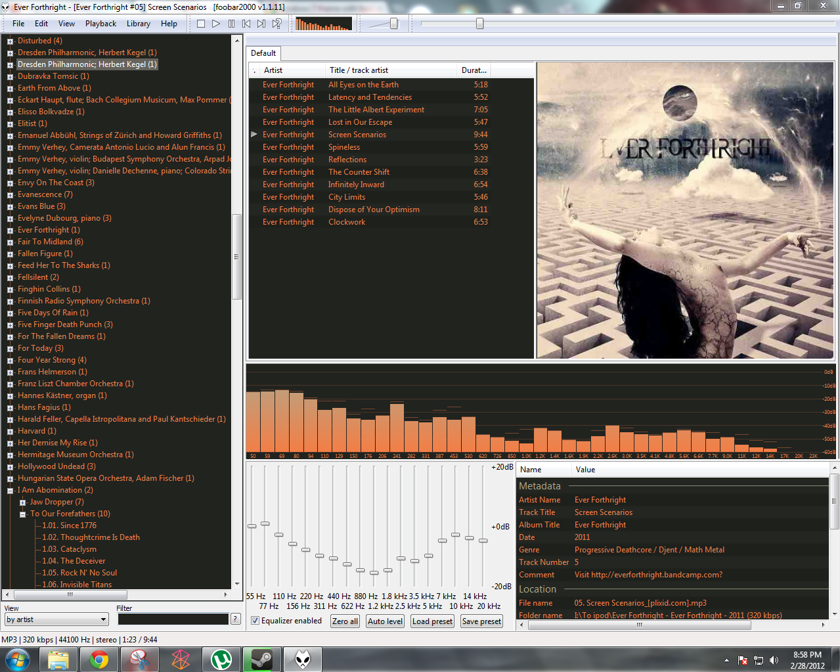Select tree item 'Five Finger Death Punch (3)'

pyautogui.click(x=65, y=325)
